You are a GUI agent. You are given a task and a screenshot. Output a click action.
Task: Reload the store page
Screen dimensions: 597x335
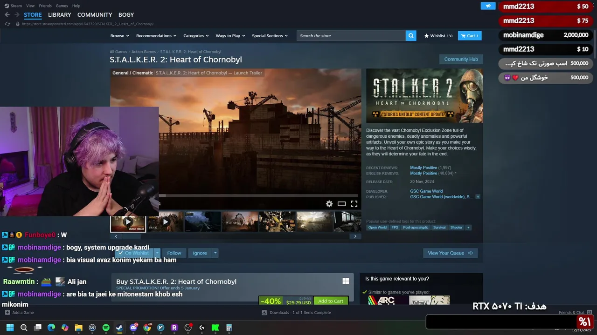click(x=7, y=24)
